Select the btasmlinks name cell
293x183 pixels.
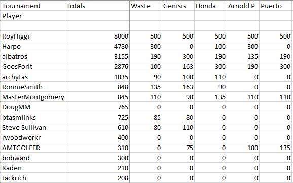tap(33, 117)
